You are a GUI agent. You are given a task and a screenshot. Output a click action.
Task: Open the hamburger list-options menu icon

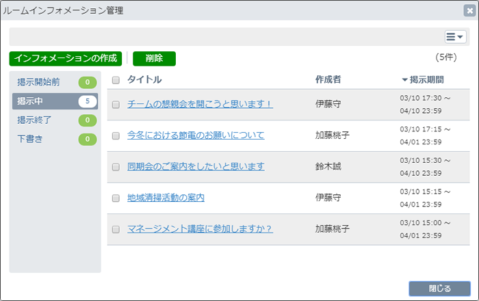coord(455,37)
